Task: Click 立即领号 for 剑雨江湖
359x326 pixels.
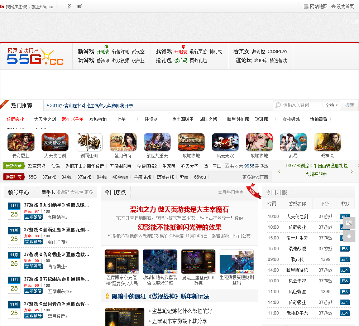Action: click(33, 242)
